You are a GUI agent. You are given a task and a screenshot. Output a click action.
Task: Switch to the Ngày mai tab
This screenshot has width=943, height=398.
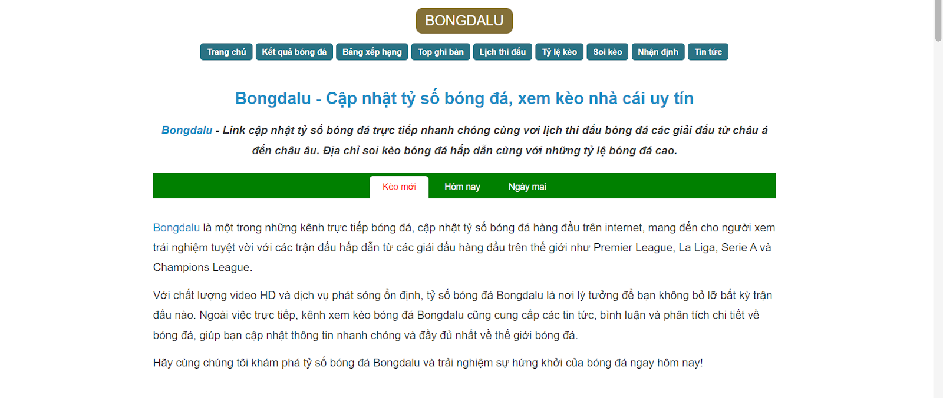(x=527, y=187)
